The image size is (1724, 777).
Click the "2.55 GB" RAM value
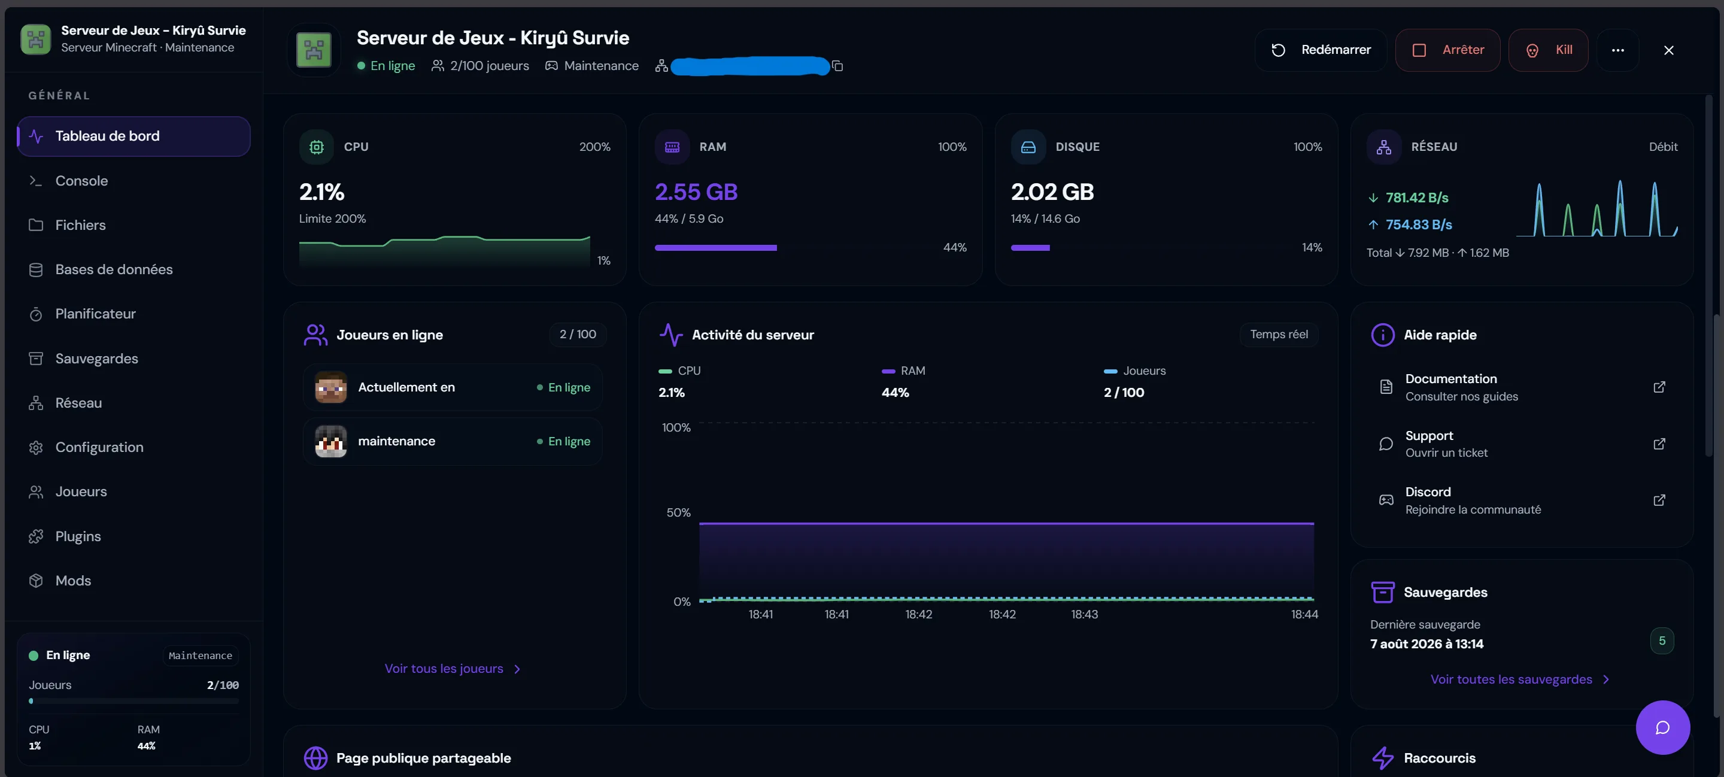696,192
